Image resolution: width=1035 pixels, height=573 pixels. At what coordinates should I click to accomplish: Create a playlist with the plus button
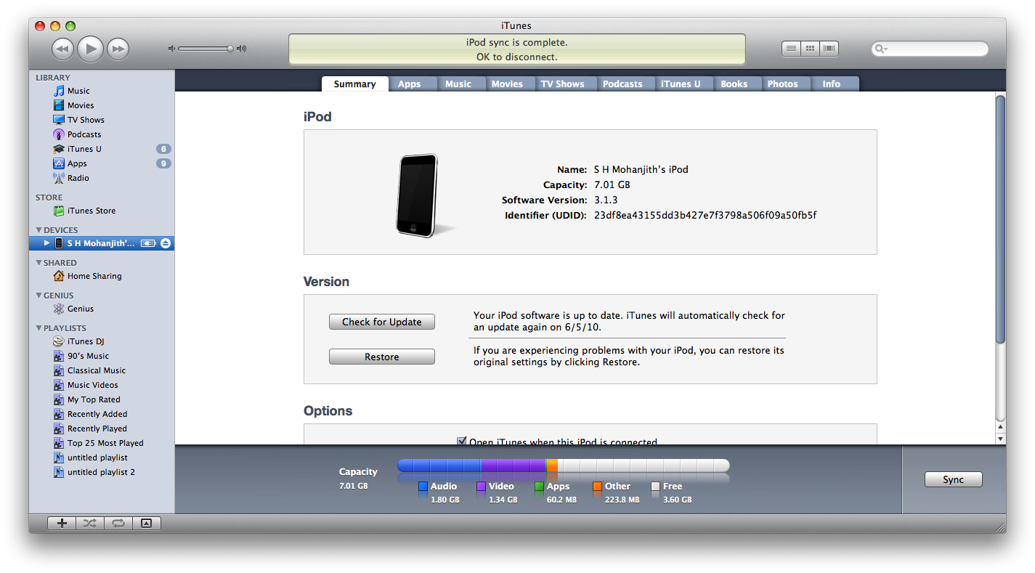click(x=62, y=523)
